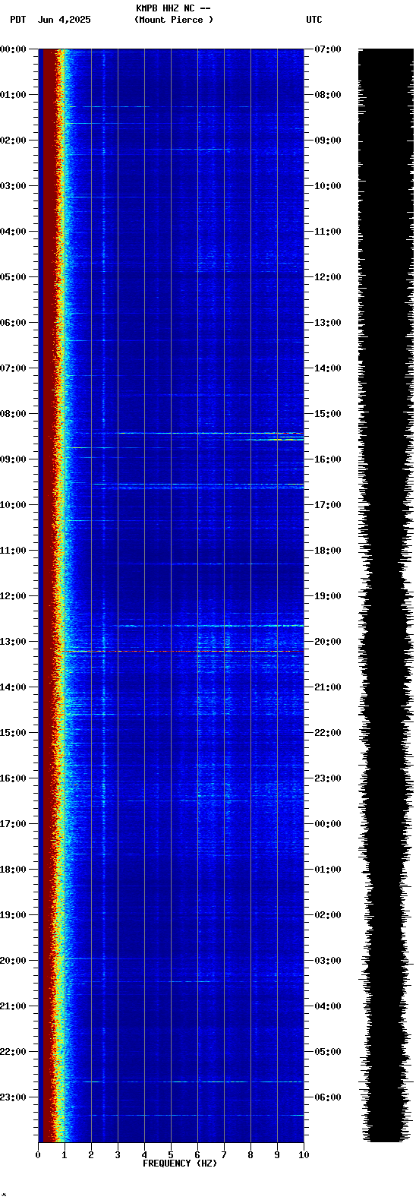Click the UTC label on the 06:00 PDT row
The width and height of the screenshot is (419, 1203).
click(x=327, y=323)
